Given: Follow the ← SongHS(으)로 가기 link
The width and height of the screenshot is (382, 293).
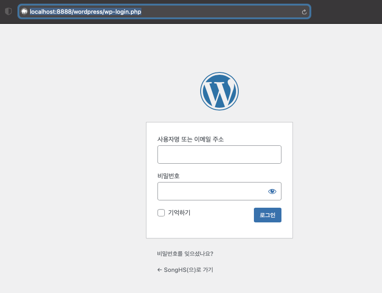Looking at the screenshot, I should pyautogui.click(x=185, y=270).
